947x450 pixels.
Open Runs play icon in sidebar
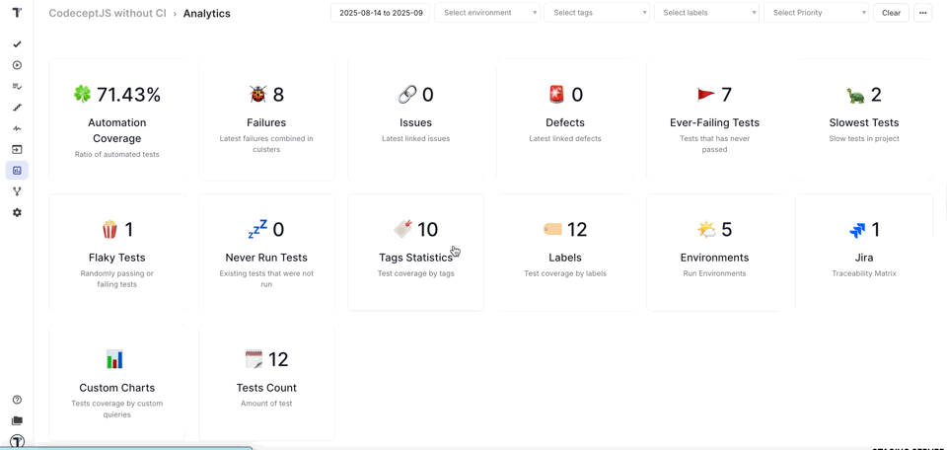(17, 65)
